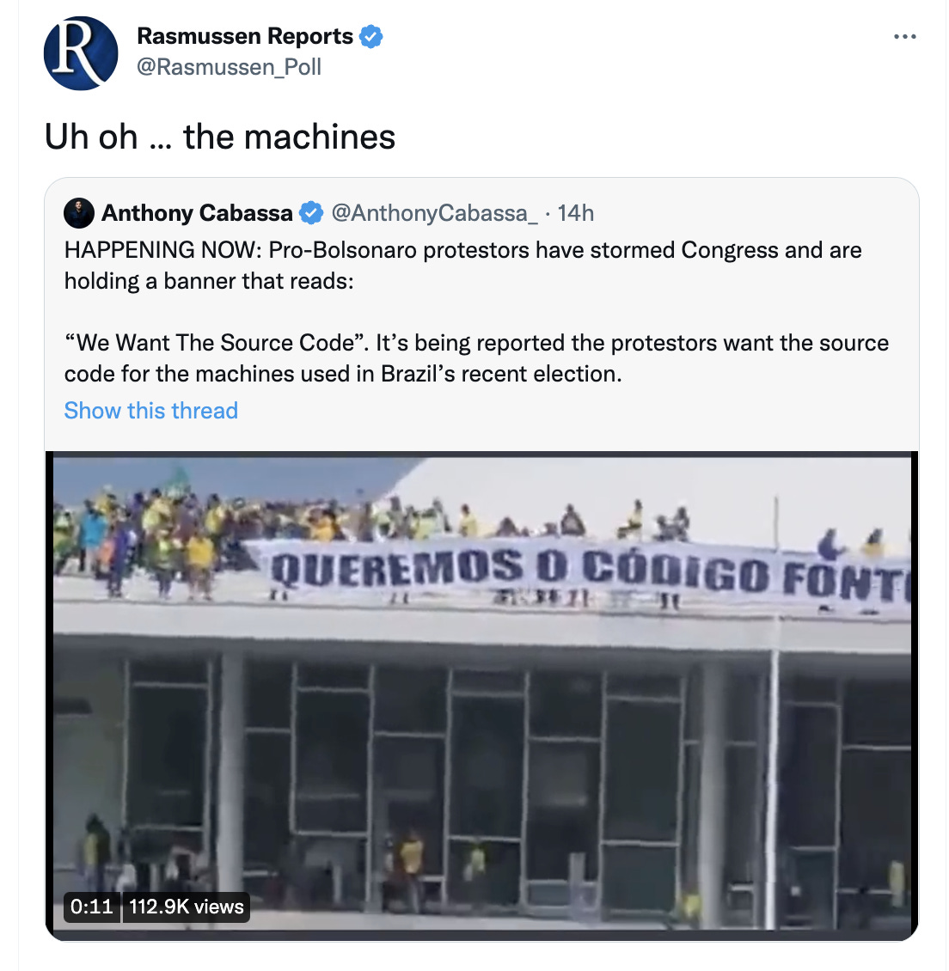Click the 14h timestamp on quoted tweet
Image resolution: width=949 pixels, height=971 pixels.
point(575,213)
